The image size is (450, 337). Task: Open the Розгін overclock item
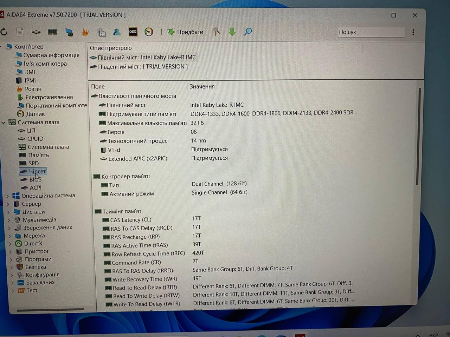pos(33,89)
